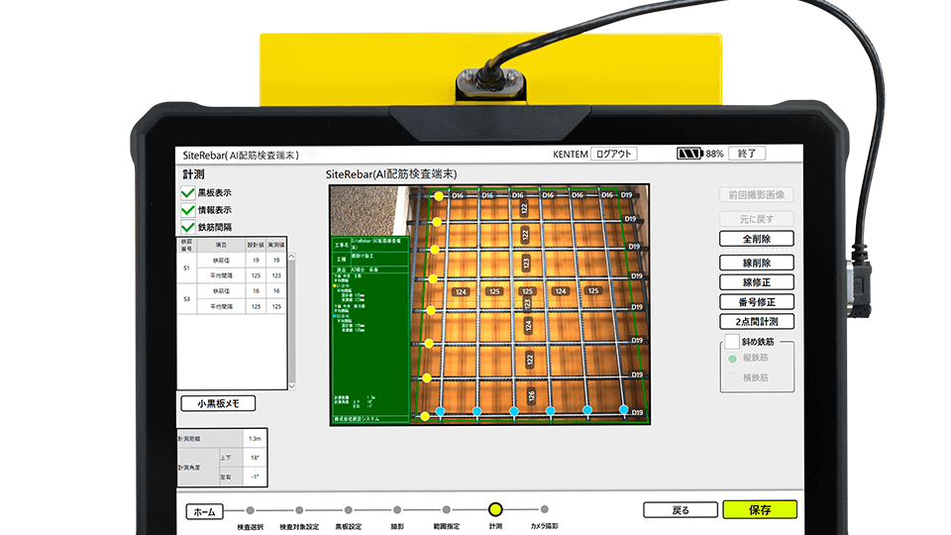Jump to the カメラ撮影 step dot

tap(545, 509)
